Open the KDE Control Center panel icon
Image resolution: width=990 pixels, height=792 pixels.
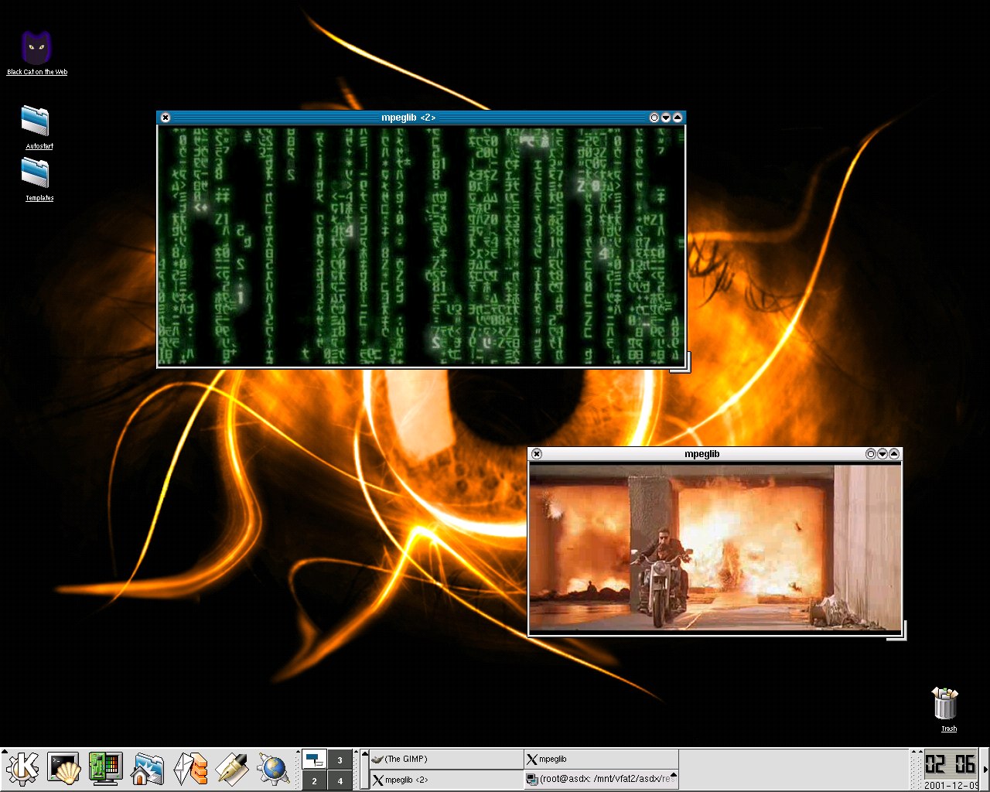[x=105, y=768]
